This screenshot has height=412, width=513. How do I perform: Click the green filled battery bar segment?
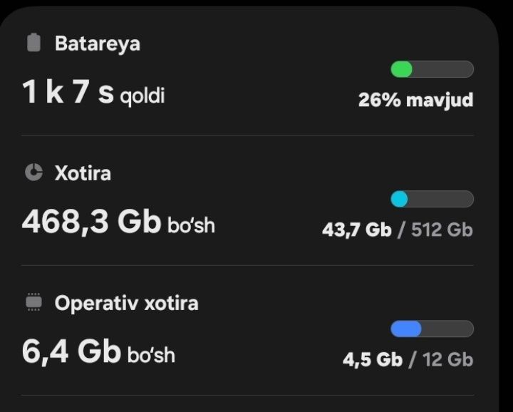(x=402, y=69)
